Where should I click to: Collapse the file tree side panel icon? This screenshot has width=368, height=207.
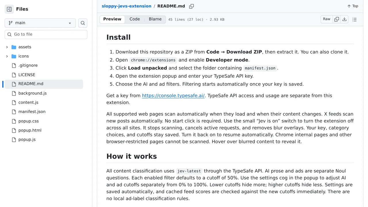coord(9,9)
